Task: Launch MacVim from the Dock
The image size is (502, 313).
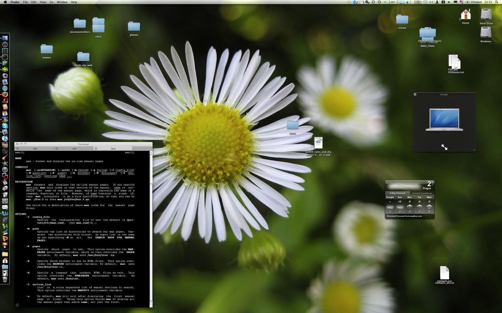Action: [5, 63]
